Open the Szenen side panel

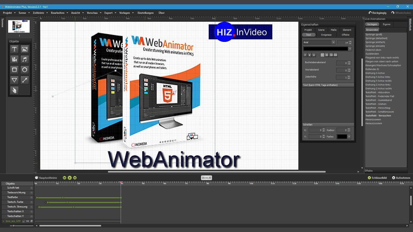(x=3, y=23)
